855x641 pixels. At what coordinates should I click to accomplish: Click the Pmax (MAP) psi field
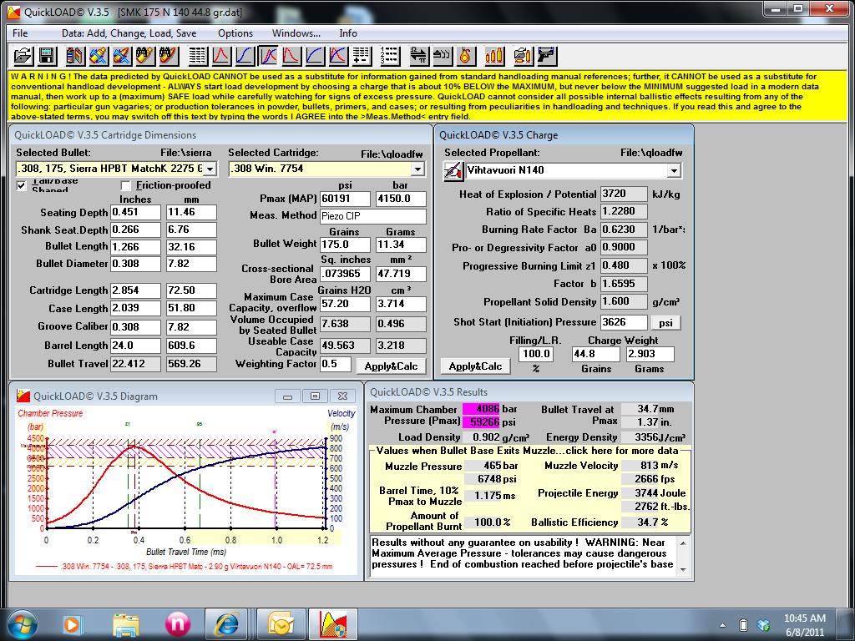pos(345,199)
